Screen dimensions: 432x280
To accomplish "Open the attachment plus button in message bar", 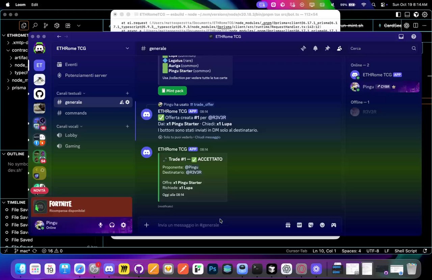I will 146,225.
